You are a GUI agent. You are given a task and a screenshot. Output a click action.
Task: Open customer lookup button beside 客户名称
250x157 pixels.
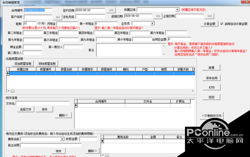click(58, 17)
